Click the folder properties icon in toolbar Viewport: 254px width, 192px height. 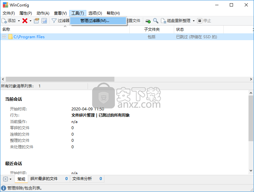37,21
